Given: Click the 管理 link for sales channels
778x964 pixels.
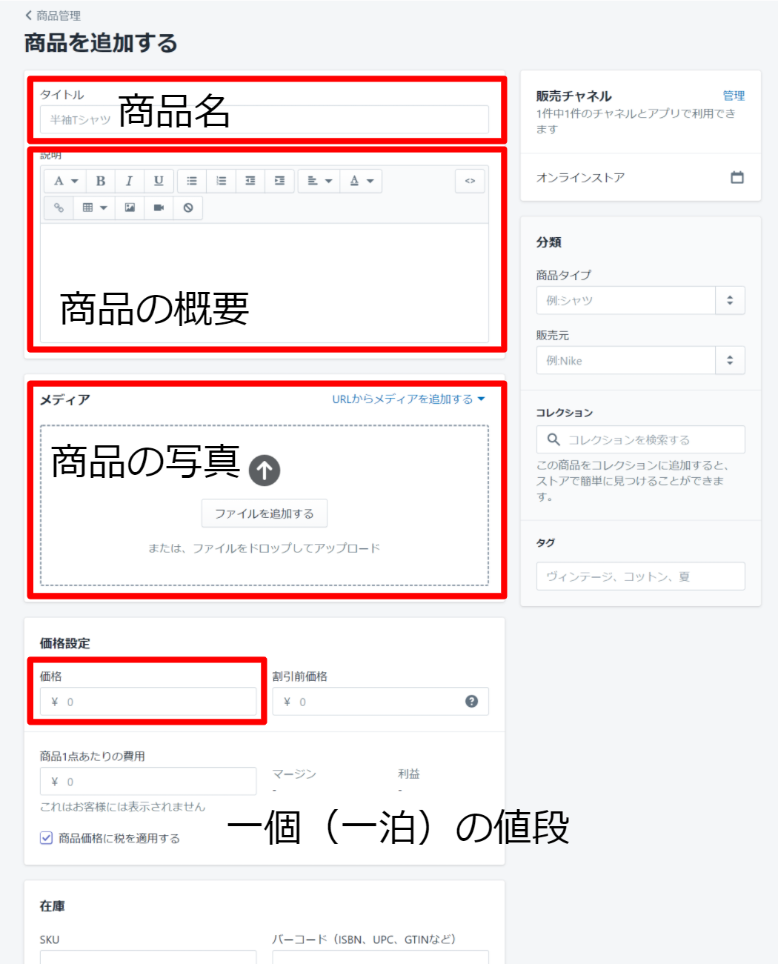Looking at the screenshot, I should [734, 96].
